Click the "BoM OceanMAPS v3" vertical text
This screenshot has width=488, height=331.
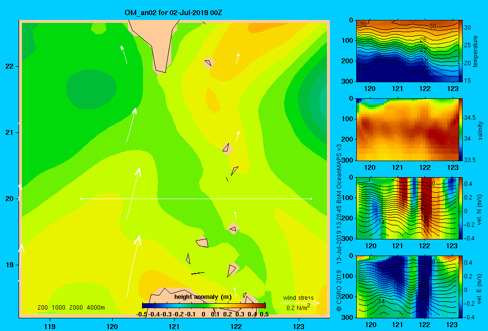[339, 174]
